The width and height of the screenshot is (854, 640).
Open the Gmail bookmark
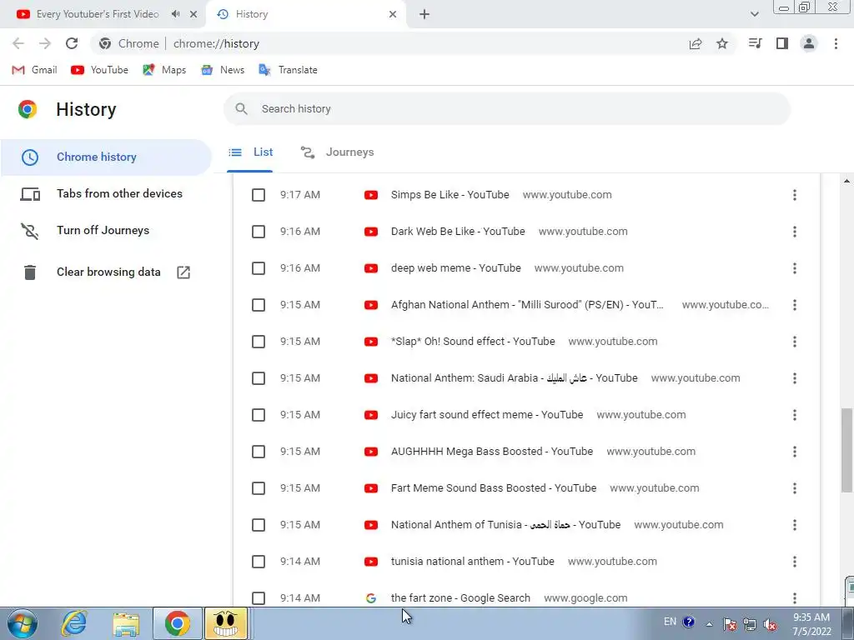(34, 70)
